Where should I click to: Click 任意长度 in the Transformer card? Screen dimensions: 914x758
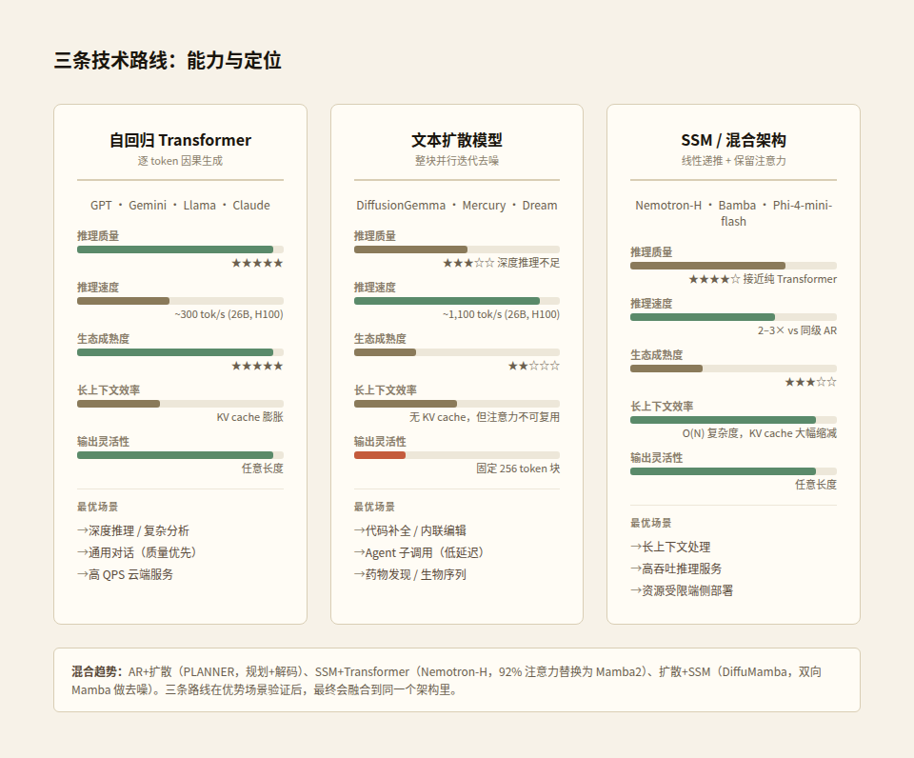(x=263, y=469)
